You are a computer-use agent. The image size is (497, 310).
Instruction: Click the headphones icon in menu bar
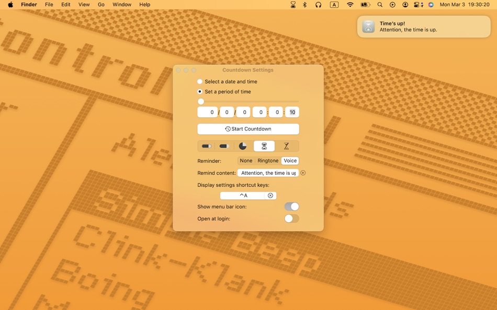[318, 5]
